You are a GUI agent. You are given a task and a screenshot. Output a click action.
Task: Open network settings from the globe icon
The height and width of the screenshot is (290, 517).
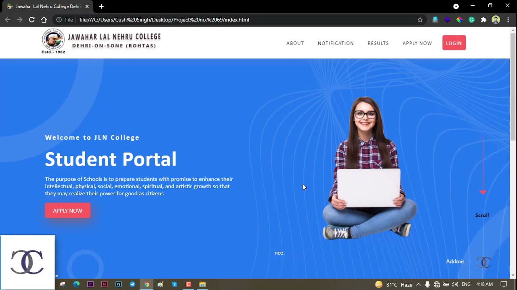(x=437, y=284)
